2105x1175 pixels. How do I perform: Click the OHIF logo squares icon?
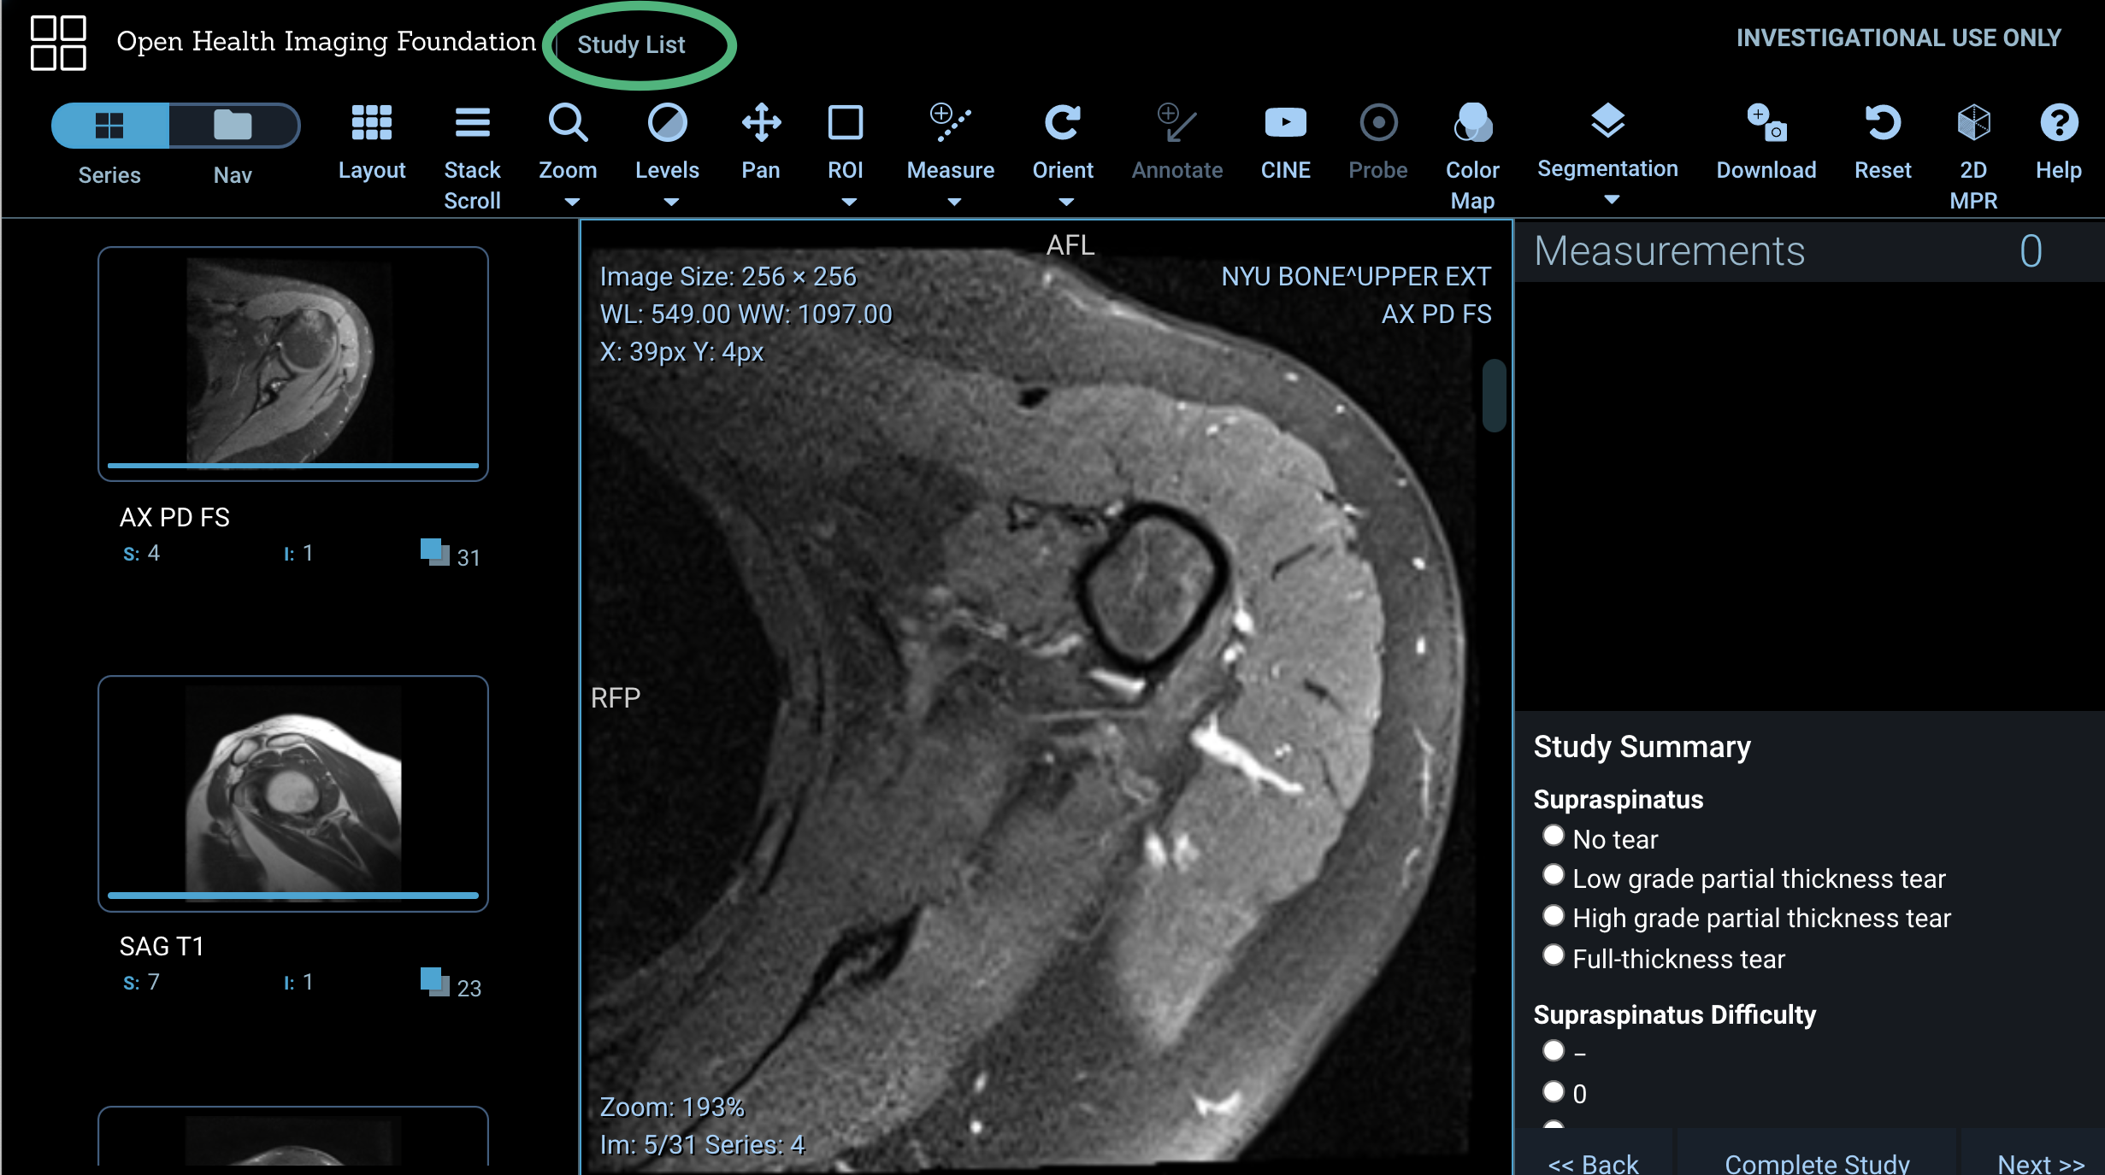pos(58,43)
